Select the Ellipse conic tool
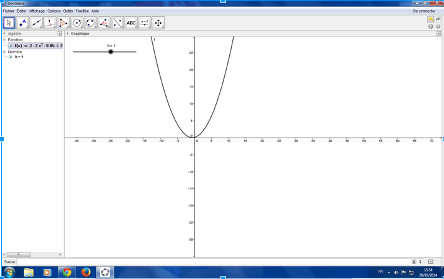 pyautogui.click(x=91, y=23)
